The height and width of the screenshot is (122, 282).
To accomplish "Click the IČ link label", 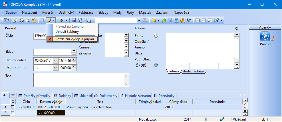I will 136,66.
